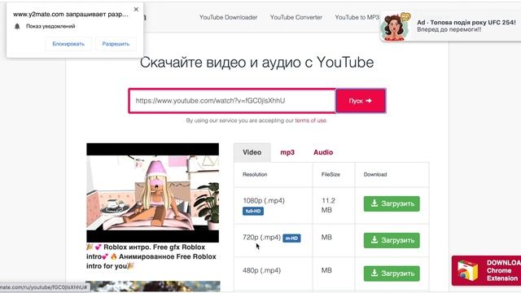Open the Download Chrome Extension banner

(486, 270)
